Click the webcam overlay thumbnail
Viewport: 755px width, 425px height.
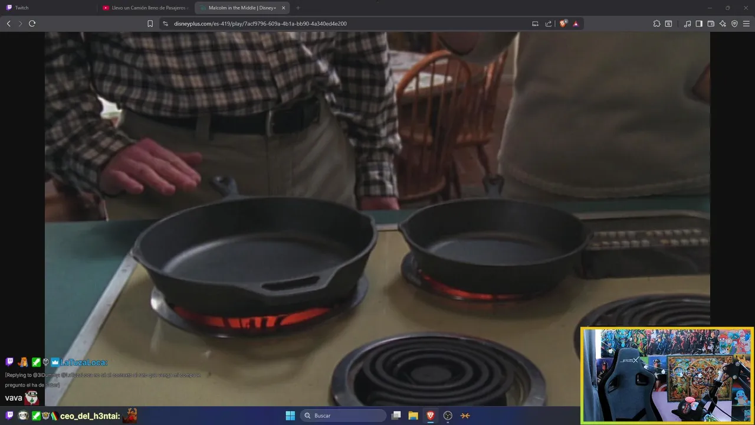[667, 375]
